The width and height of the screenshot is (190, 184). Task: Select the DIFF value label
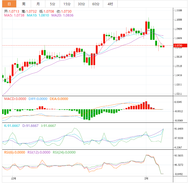pyautogui.click(x=38, y=99)
